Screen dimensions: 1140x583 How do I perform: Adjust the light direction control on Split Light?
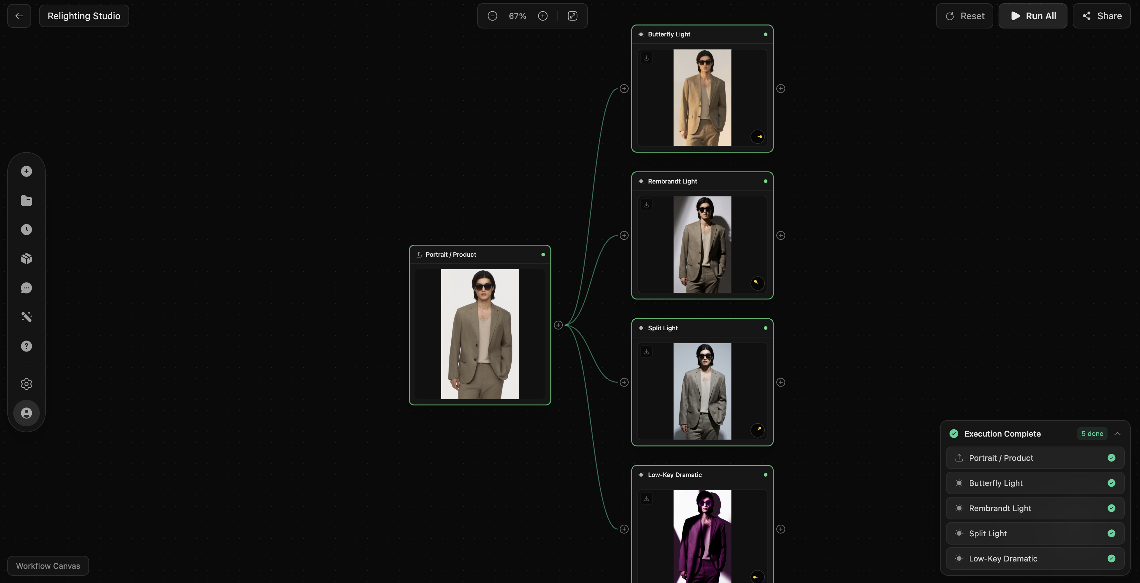pyautogui.click(x=758, y=431)
